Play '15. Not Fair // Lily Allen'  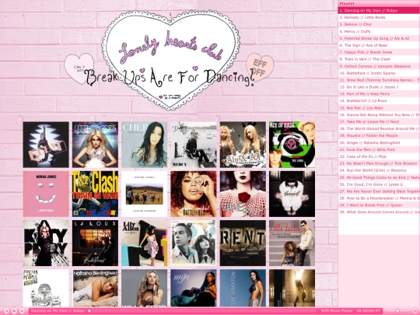tap(379, 108)
